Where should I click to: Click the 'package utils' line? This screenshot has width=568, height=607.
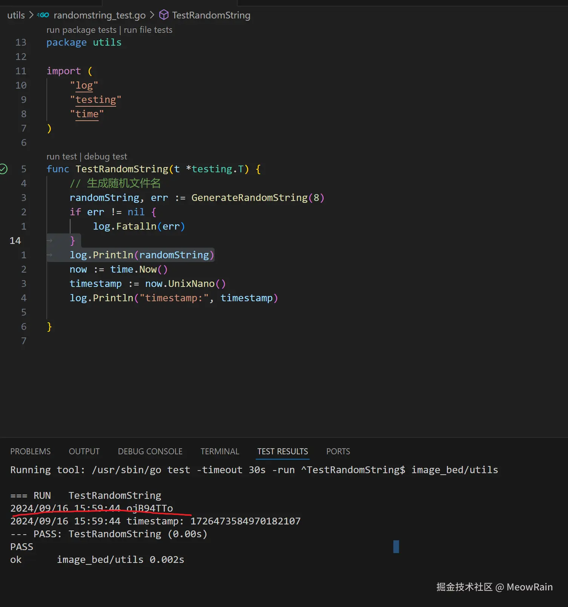coord(84,43)
